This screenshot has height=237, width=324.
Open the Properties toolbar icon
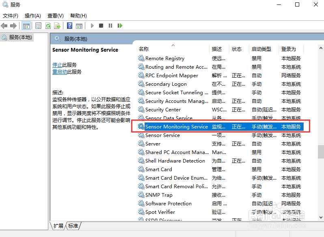[x=38, y=26]
